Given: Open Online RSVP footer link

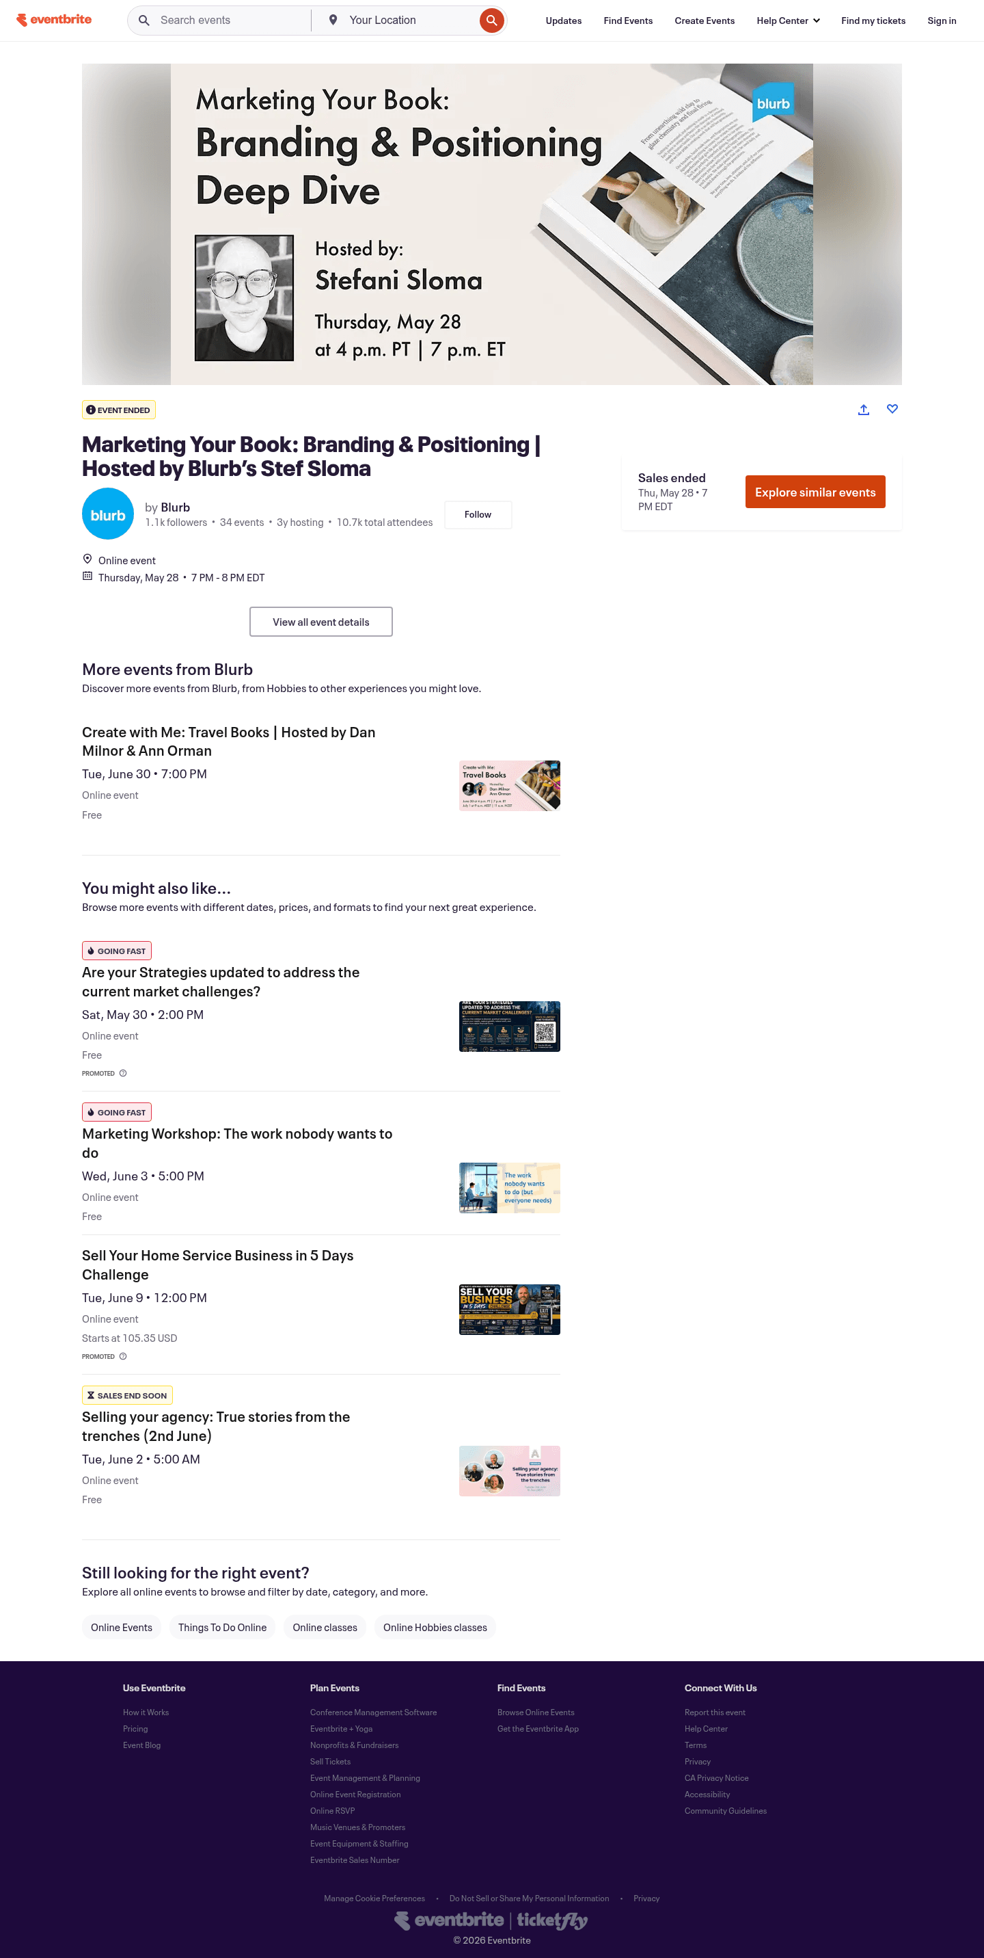Looking at the screenshot, I should coord(333,1810).
